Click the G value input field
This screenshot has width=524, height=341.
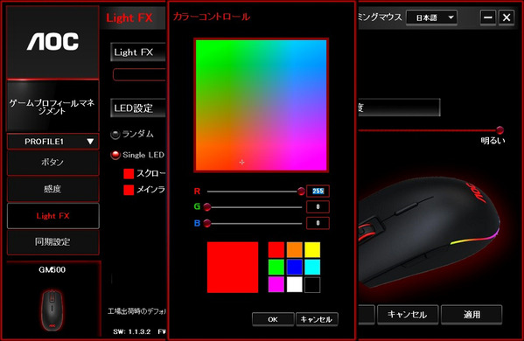pos(318,206)
